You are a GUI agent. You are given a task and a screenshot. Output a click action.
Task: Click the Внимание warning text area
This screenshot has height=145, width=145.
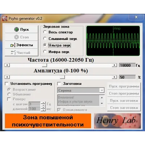click(79, 100)
